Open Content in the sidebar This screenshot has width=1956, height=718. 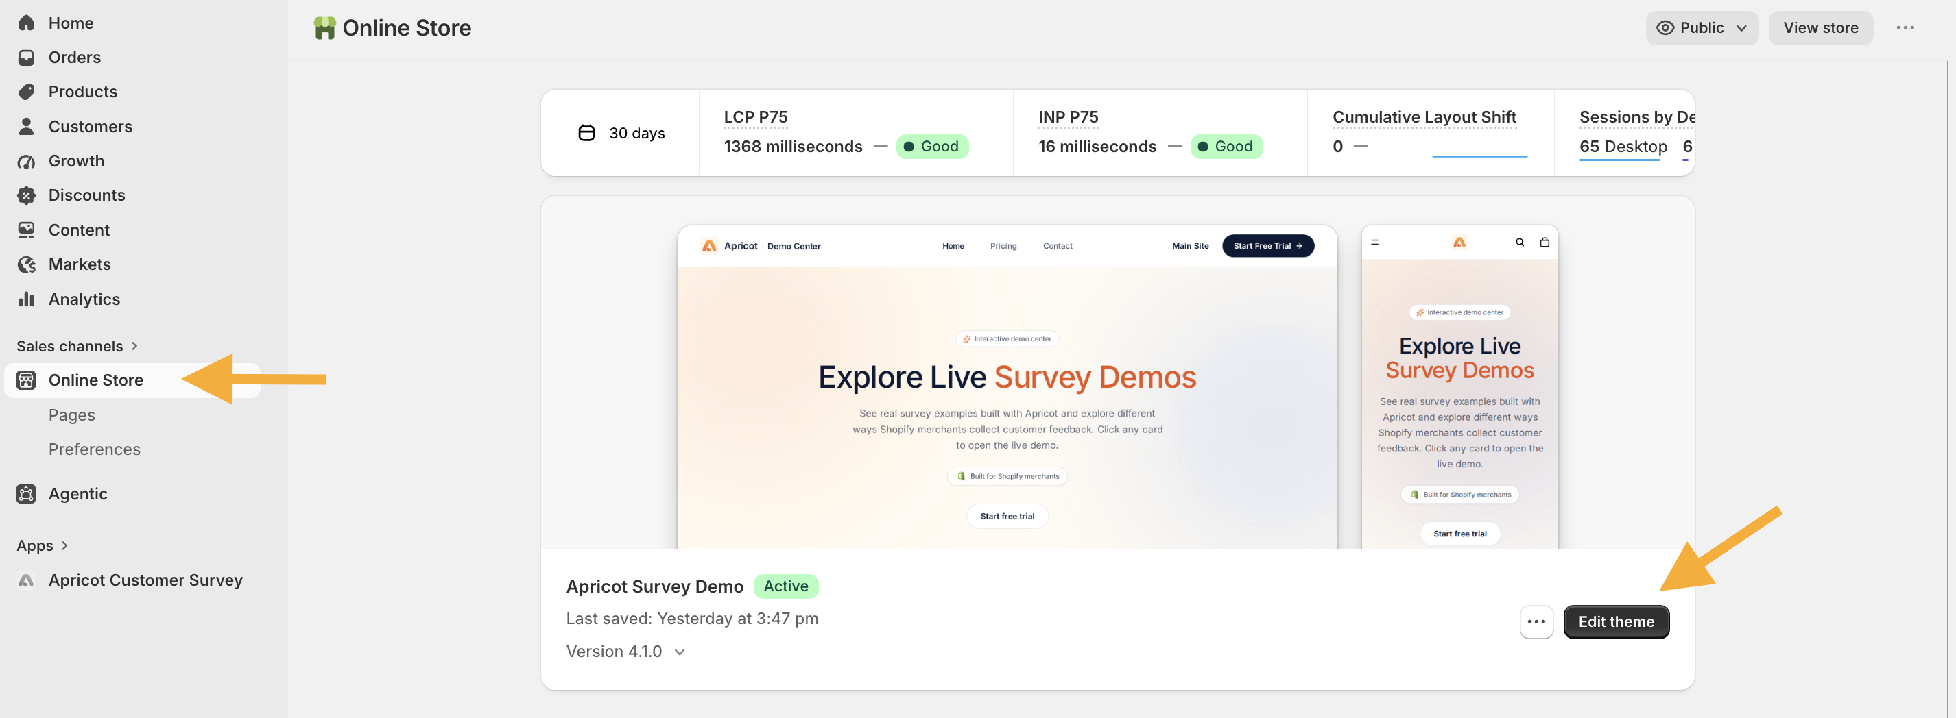(79, 230)
